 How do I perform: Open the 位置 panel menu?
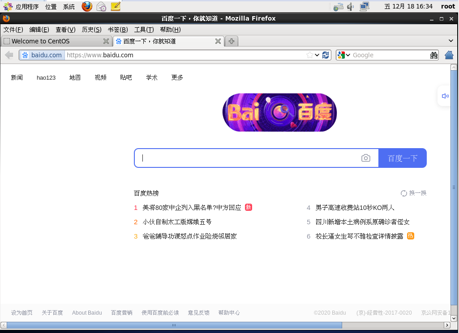tap(51, 6)
